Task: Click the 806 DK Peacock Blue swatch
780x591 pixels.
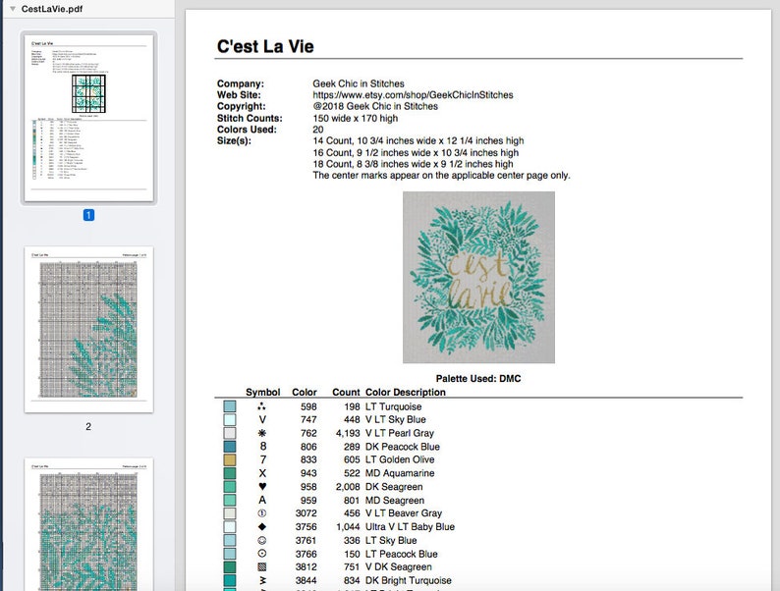Action: (x=229, y=447)
